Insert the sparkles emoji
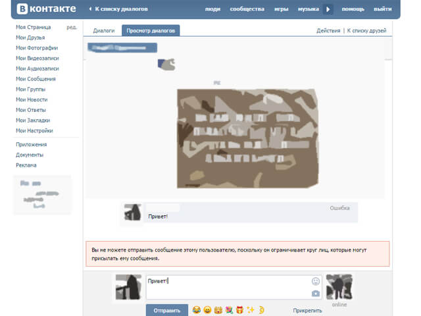Screen dimensions: 421x316 [x=251, y=309]
